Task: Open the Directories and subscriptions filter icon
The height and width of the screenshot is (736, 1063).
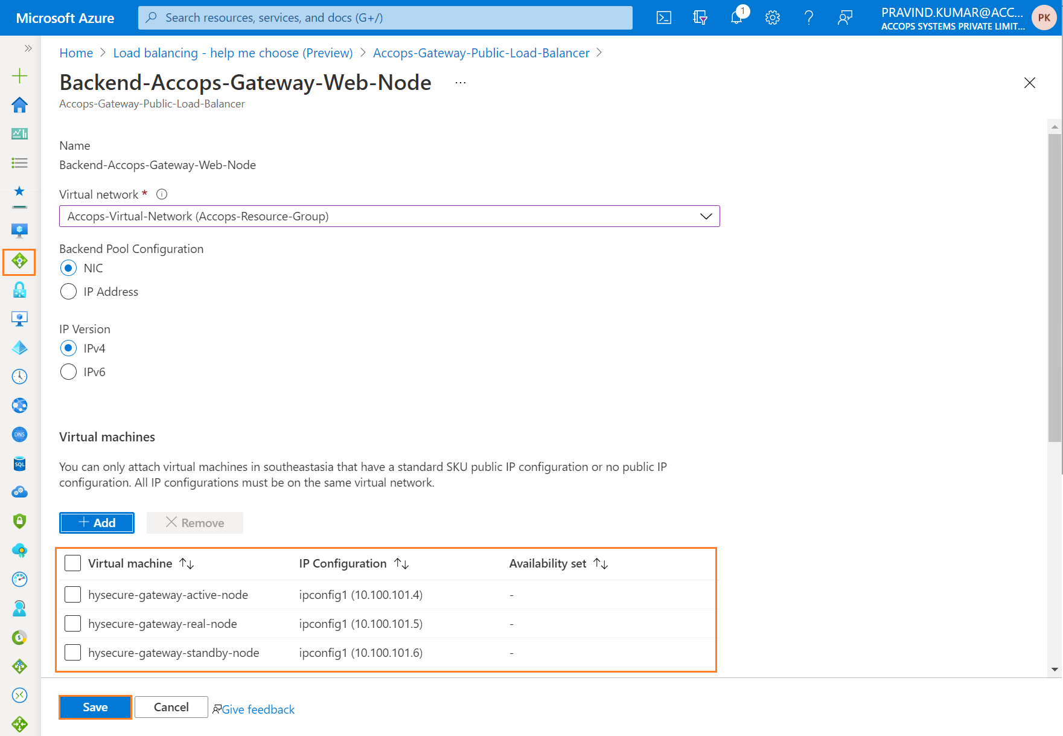Action: pyautogui.click(x=700, y=18)
